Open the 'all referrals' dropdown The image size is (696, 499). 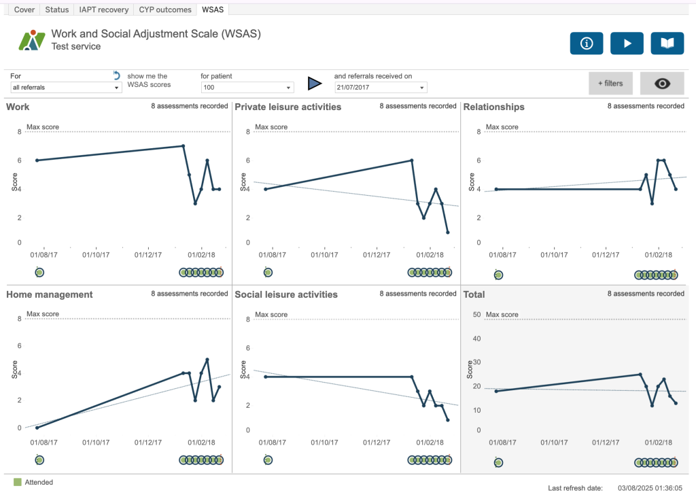[x=65, y=88]
